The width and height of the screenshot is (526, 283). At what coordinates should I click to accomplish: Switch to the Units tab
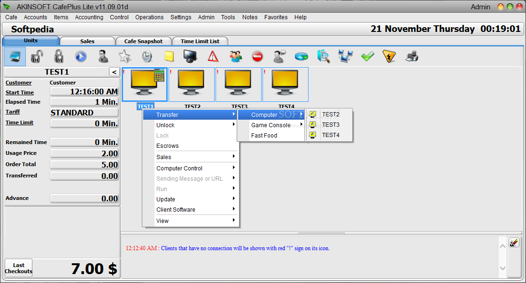31,40
